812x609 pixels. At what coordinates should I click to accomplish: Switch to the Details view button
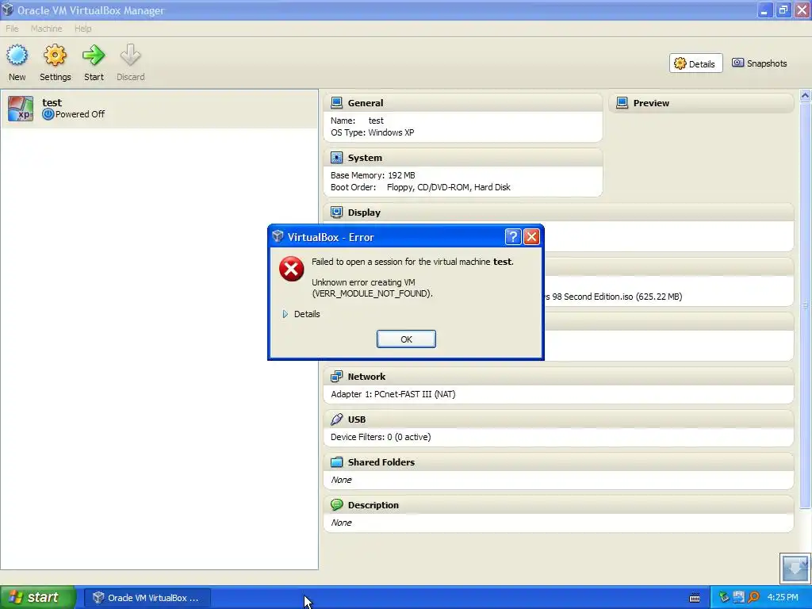point(695,63)
